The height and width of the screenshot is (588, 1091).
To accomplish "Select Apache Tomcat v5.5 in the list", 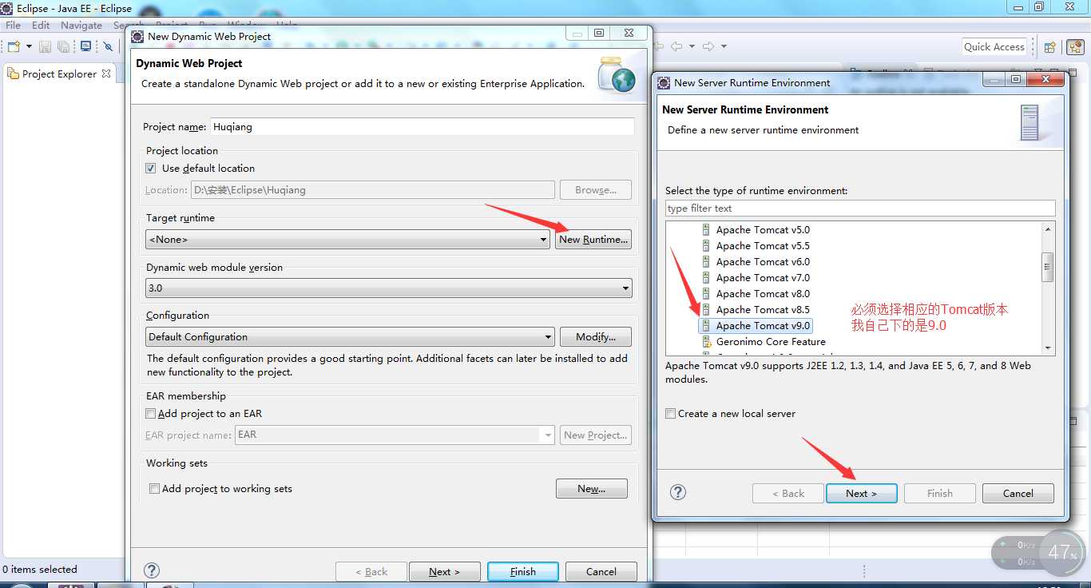I will (x=763, y=246).
